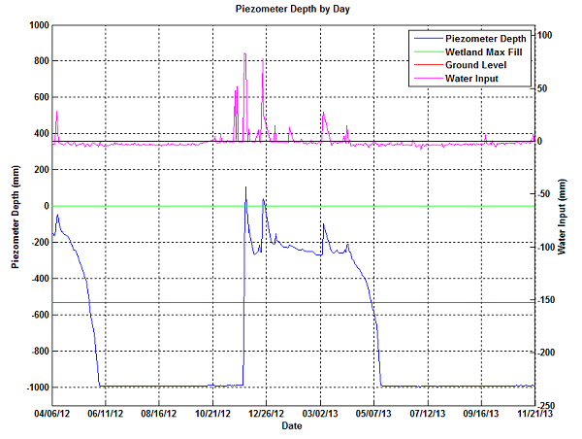Click the Date x-axis label
Screen dimensions: 582x439
pos(292,425)
